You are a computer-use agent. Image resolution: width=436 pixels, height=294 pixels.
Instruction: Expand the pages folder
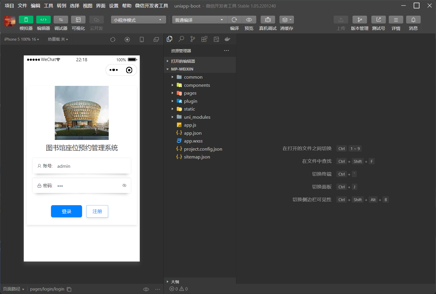(190, 93)
